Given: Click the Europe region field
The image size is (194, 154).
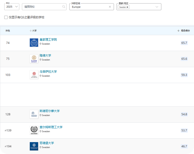Looking at the screenshot, I should tap(92, 7).
